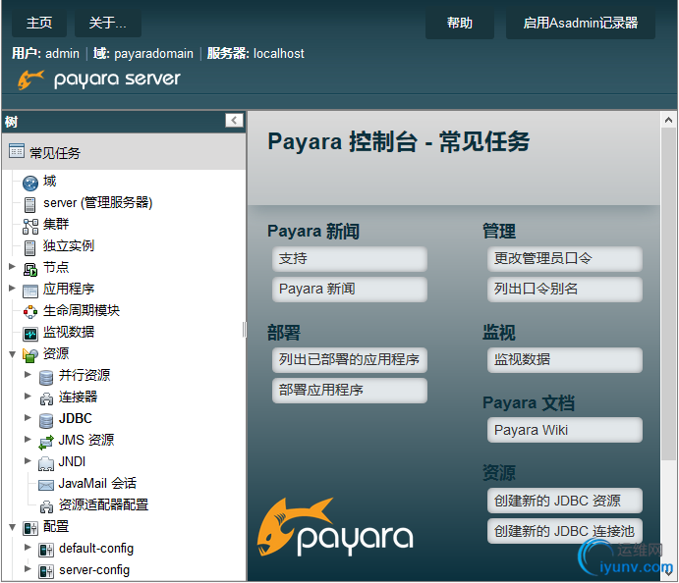Click the database icon beside JDBC

(x=46, y=420)
